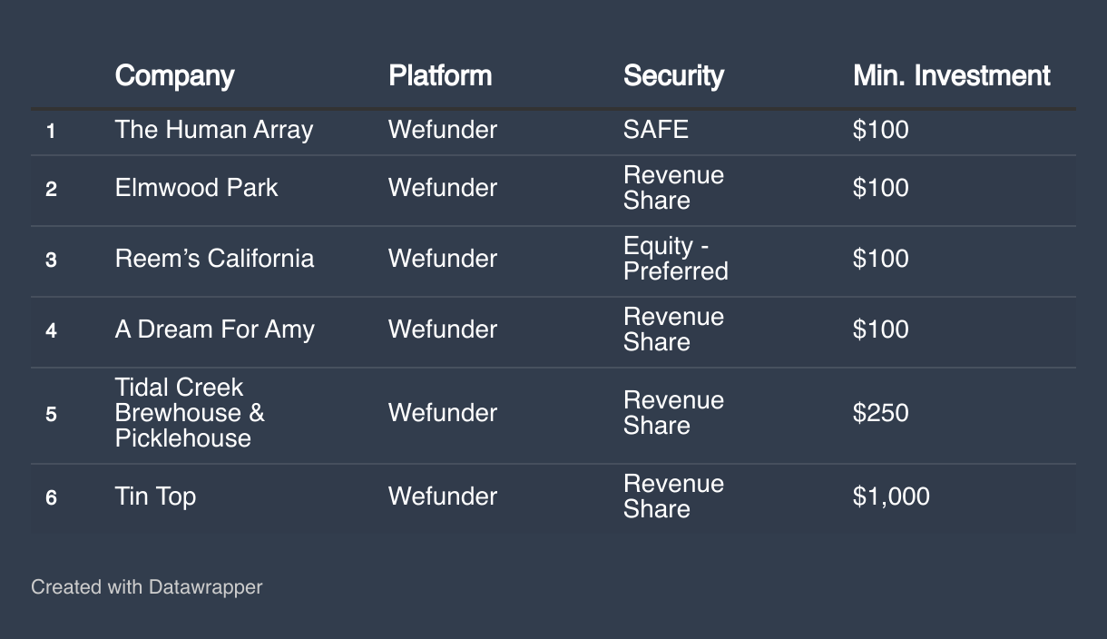
Task: Click Wefunder platform for Tin Top row
Action: point(442,496)
